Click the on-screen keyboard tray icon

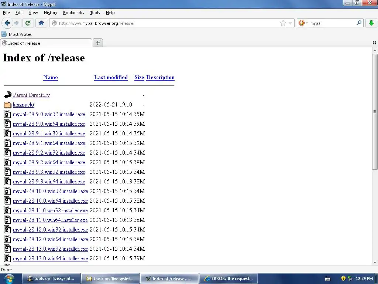tap(328, 279)
